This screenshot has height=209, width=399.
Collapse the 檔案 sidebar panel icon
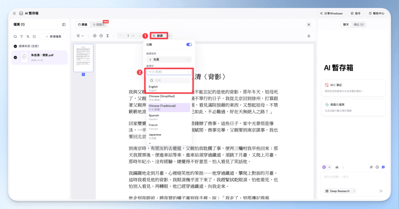tap(64, 25)
